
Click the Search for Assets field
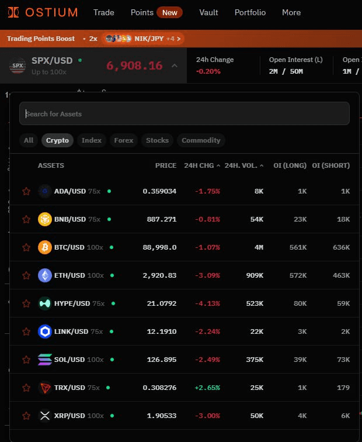[185, 113]
